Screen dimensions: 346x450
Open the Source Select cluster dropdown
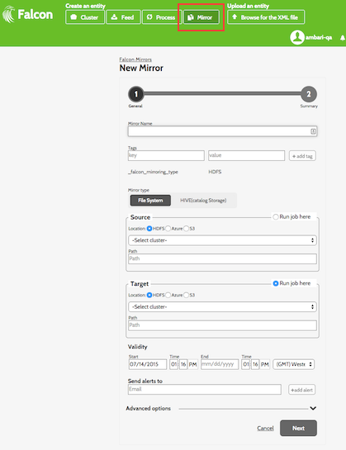pyautogui.click(x=222, y=240)
